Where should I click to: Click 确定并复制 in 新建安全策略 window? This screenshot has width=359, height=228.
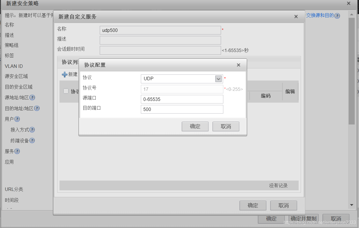tap(304, 219)
